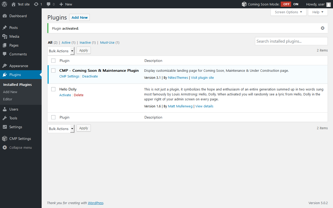
Task: Open the New content menu label
Action: 69,4
